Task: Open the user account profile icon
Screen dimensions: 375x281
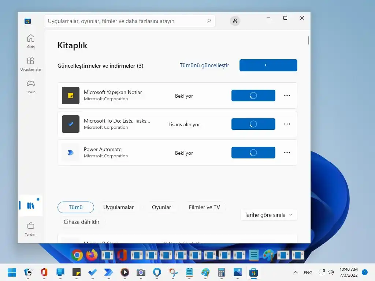Action: pyautogui.click(x=235, y=21)
